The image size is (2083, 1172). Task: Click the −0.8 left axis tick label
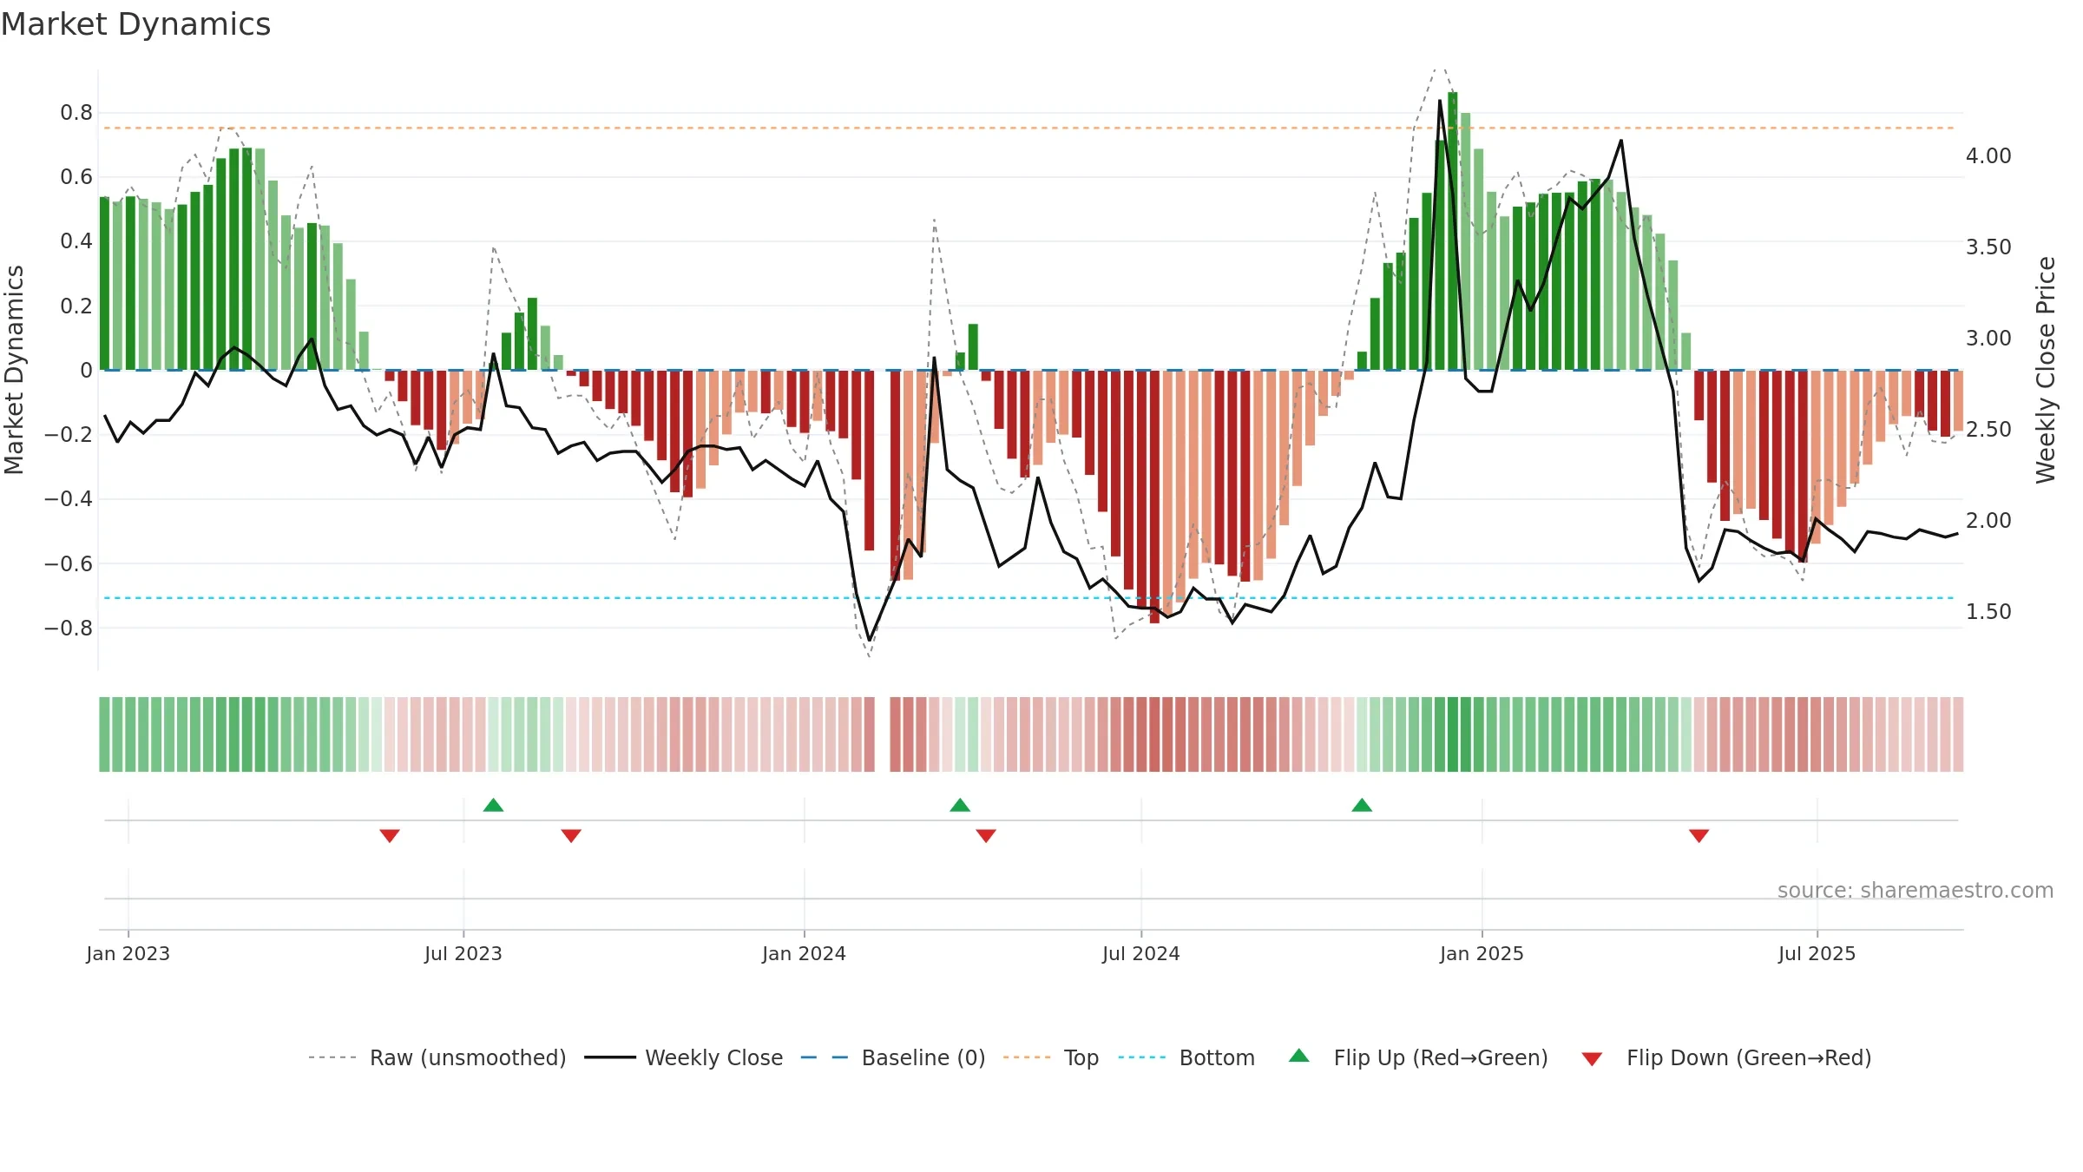pos(69,628)
